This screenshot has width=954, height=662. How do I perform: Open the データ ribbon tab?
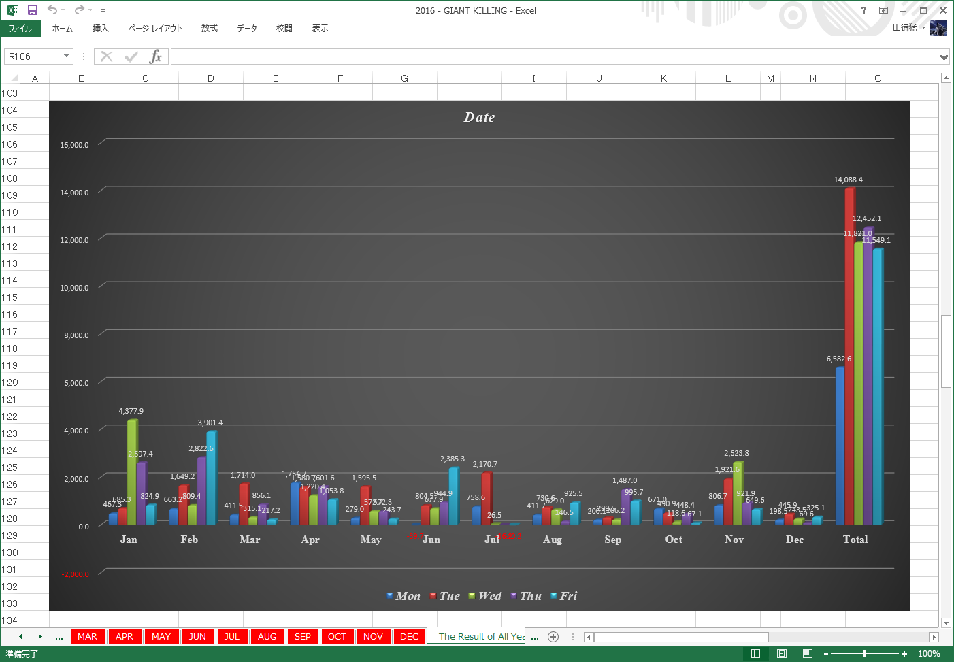[x=247, y=29]
